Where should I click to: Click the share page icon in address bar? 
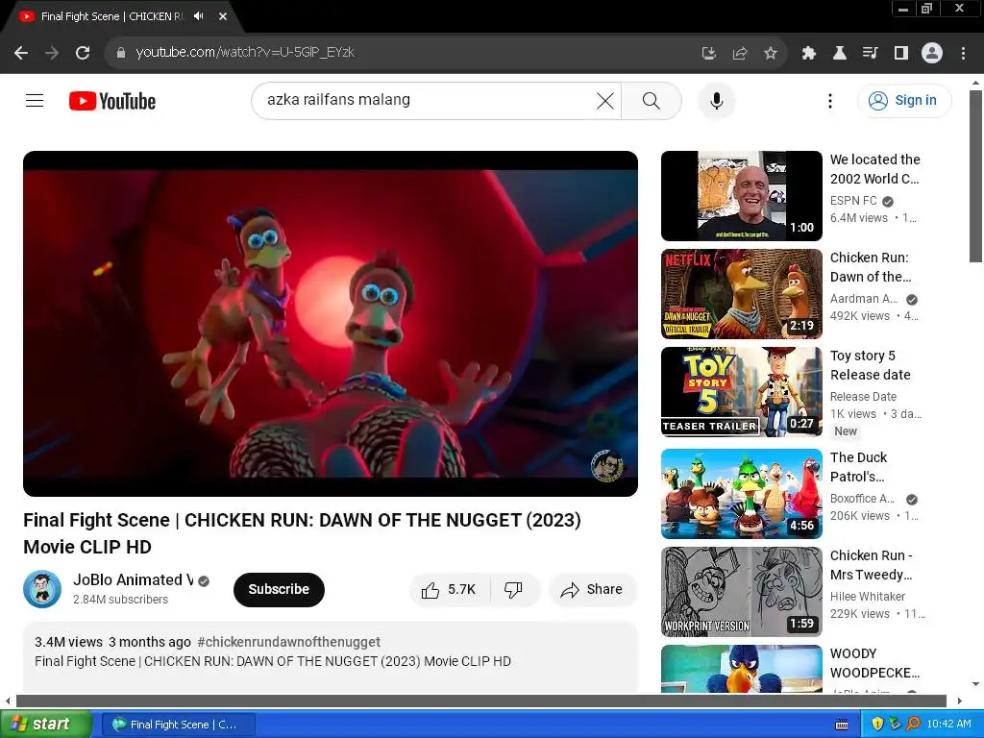pos(740,53)
